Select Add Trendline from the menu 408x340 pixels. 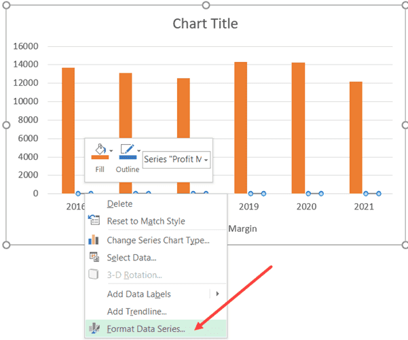pyautogui.click(x=136, y=311)
